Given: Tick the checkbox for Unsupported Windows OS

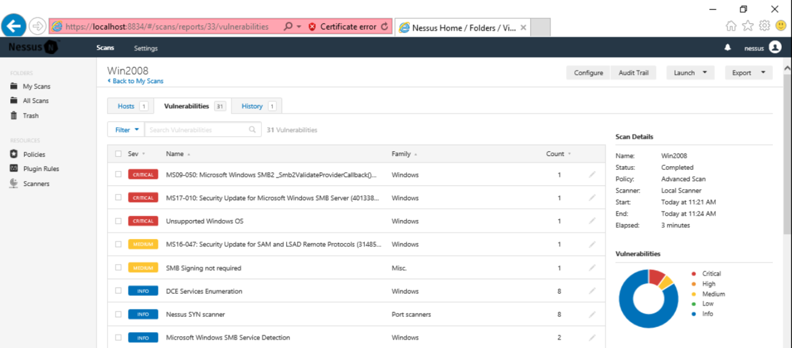Looking at the screenshot, I should (118, 221).
